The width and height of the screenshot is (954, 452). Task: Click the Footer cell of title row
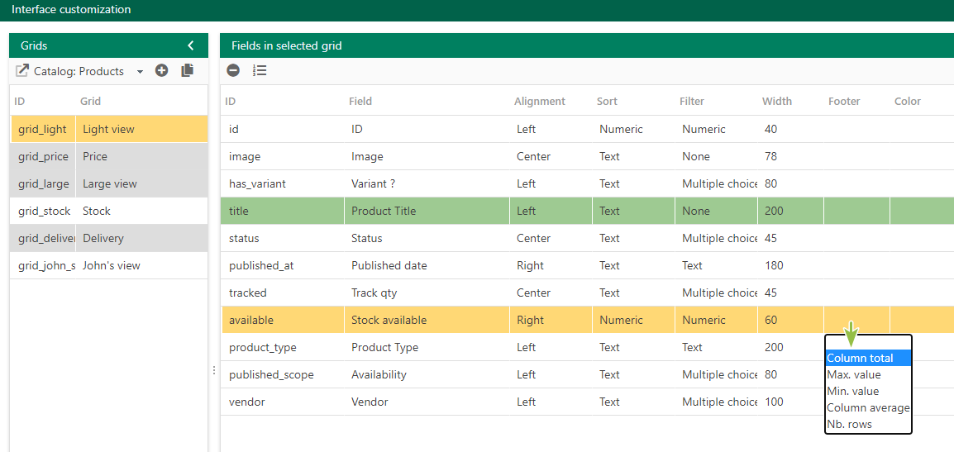tap(856, 211)
